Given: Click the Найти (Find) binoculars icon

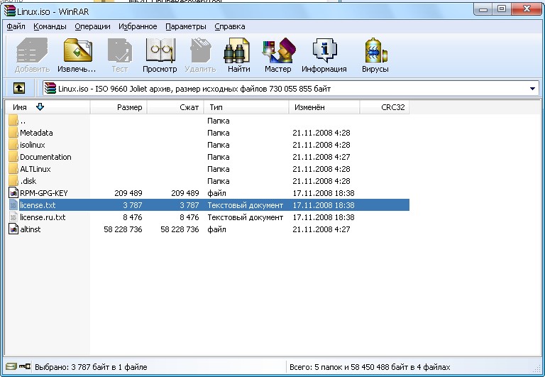Looking at the screenshot, I should pos(238,55).
